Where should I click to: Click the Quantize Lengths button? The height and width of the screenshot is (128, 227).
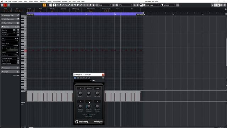[18, 58]
